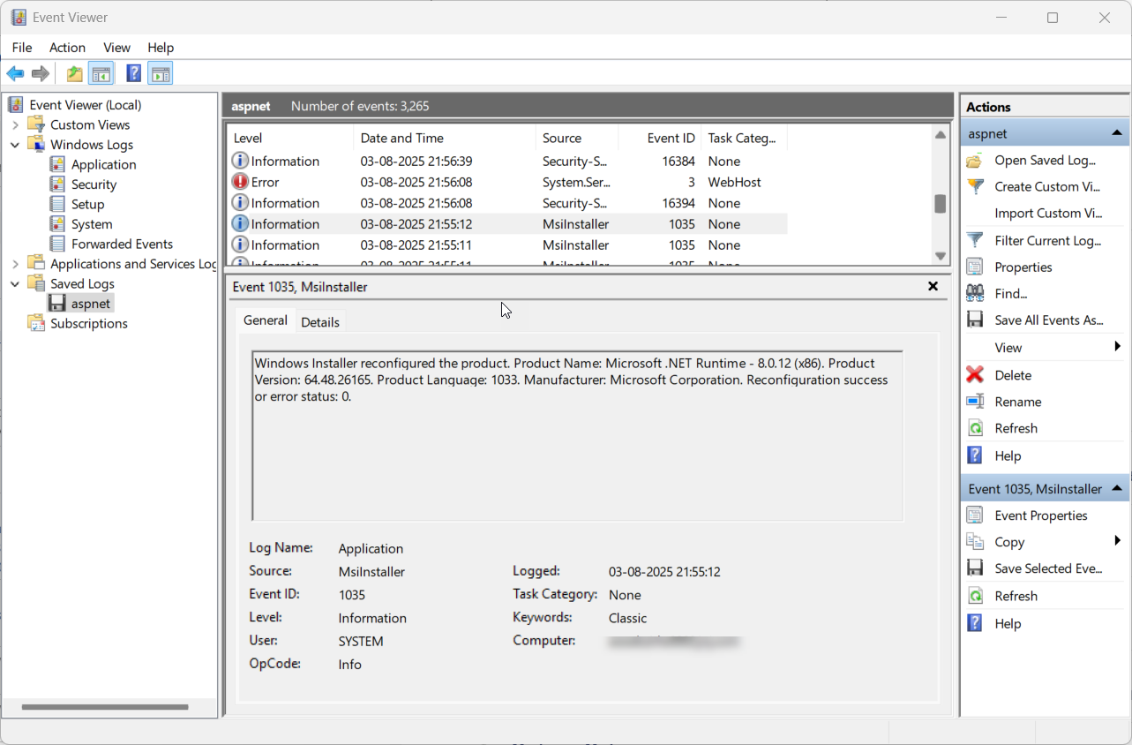The image size is (1132, 745).
Task: Open the Help menu in the menu bar
Action: coord(161,48)
